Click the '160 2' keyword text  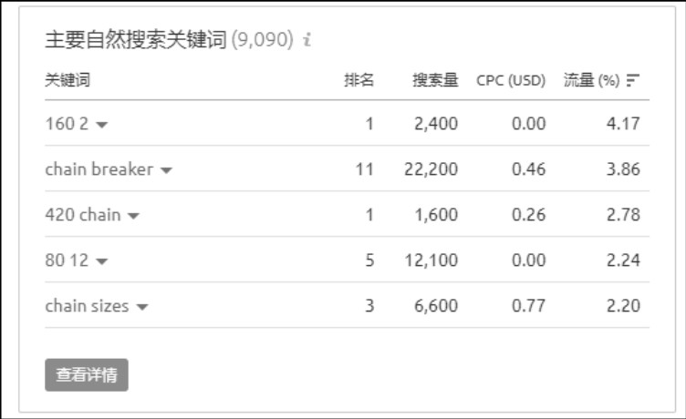point(67,124)
